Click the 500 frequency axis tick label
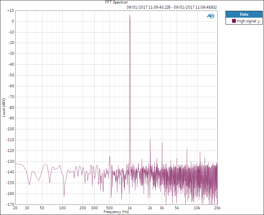Viewport: 264px width, 215px height. 109,208
